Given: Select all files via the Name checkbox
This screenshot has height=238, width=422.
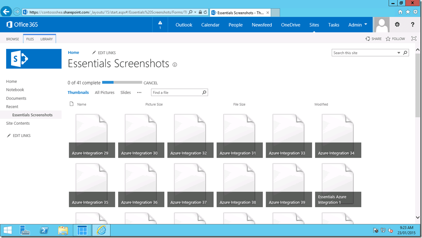Looking at the screenshot, I should 71,104.
